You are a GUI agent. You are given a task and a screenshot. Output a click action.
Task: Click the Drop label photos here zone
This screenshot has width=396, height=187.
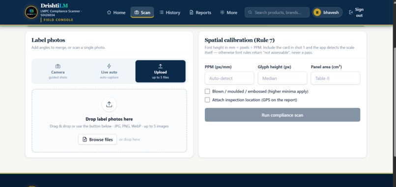click(x=109, y=121)
